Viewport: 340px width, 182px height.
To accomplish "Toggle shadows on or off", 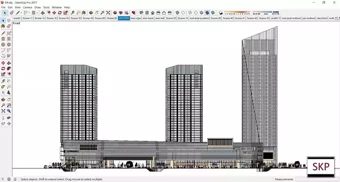I will click(x=220, y=13).
